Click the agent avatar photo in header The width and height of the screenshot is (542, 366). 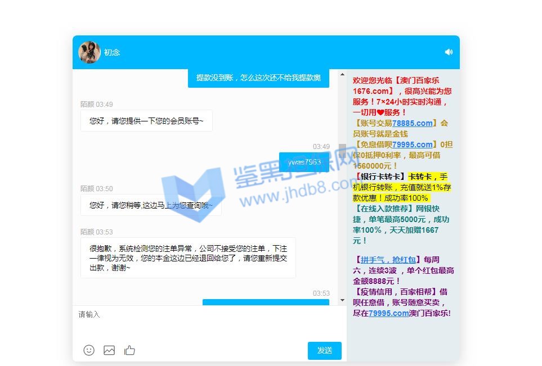click(89, 52)
